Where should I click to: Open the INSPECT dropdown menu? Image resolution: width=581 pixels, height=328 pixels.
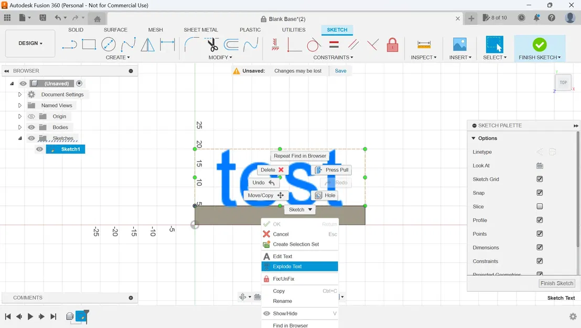click(x=424, y=58)
